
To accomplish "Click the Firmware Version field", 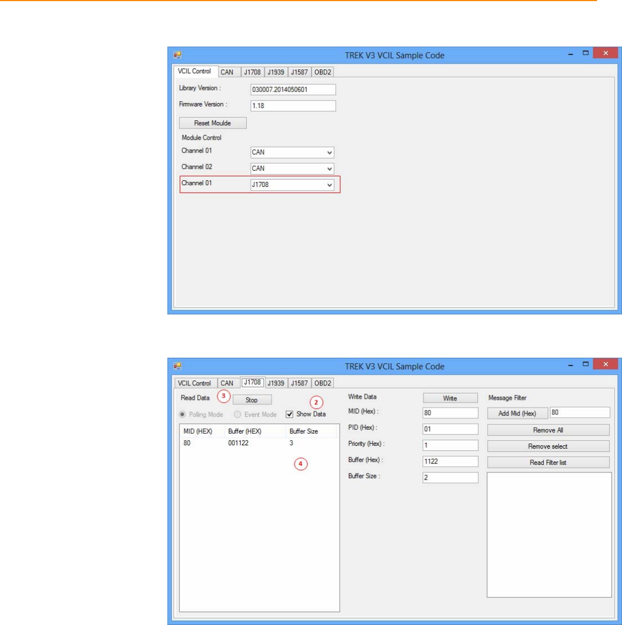I will coord(293,105).
